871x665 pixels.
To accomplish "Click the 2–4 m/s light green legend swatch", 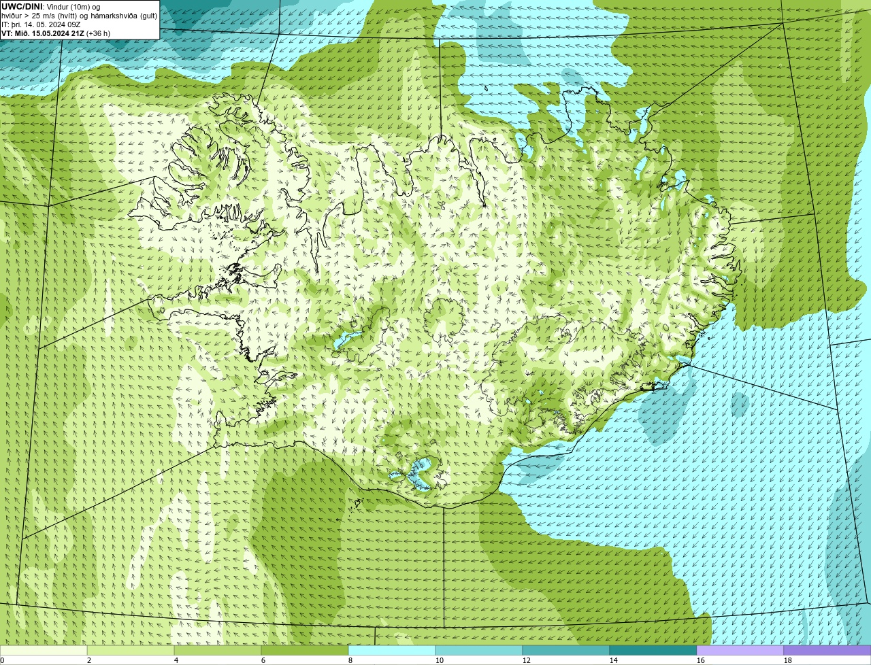I will pos(131,650).
